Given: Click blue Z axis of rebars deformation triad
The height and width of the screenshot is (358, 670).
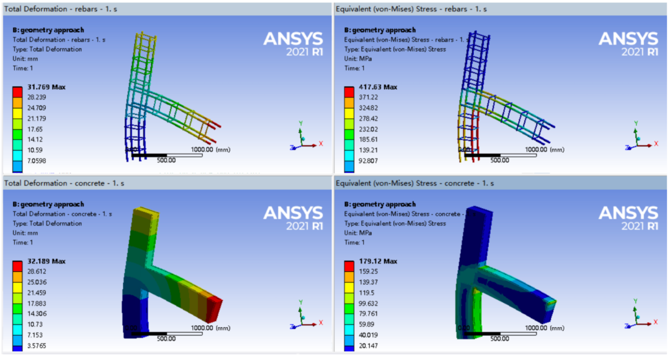Looking at the screenshot, I should tap(295, 147).
